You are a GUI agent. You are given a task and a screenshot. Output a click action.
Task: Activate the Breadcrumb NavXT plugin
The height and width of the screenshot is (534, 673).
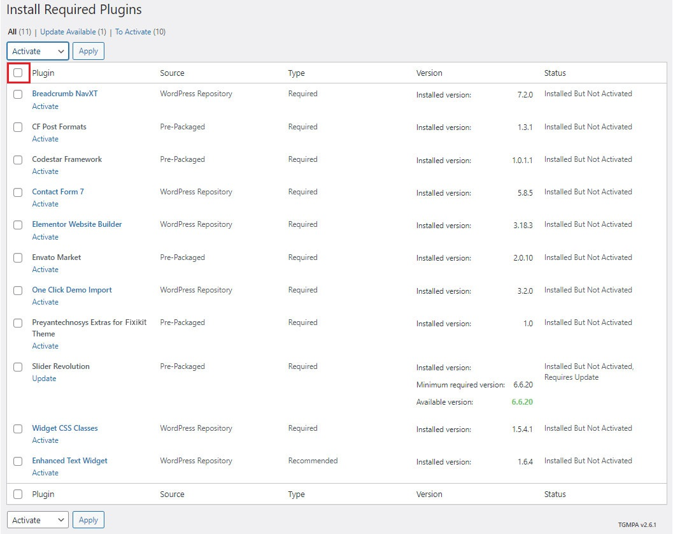[x=45, y=106]
